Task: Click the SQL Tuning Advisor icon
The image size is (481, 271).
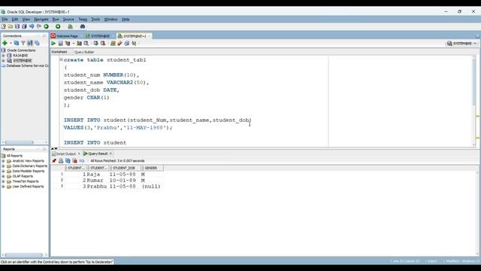Action: pos(86,44)
